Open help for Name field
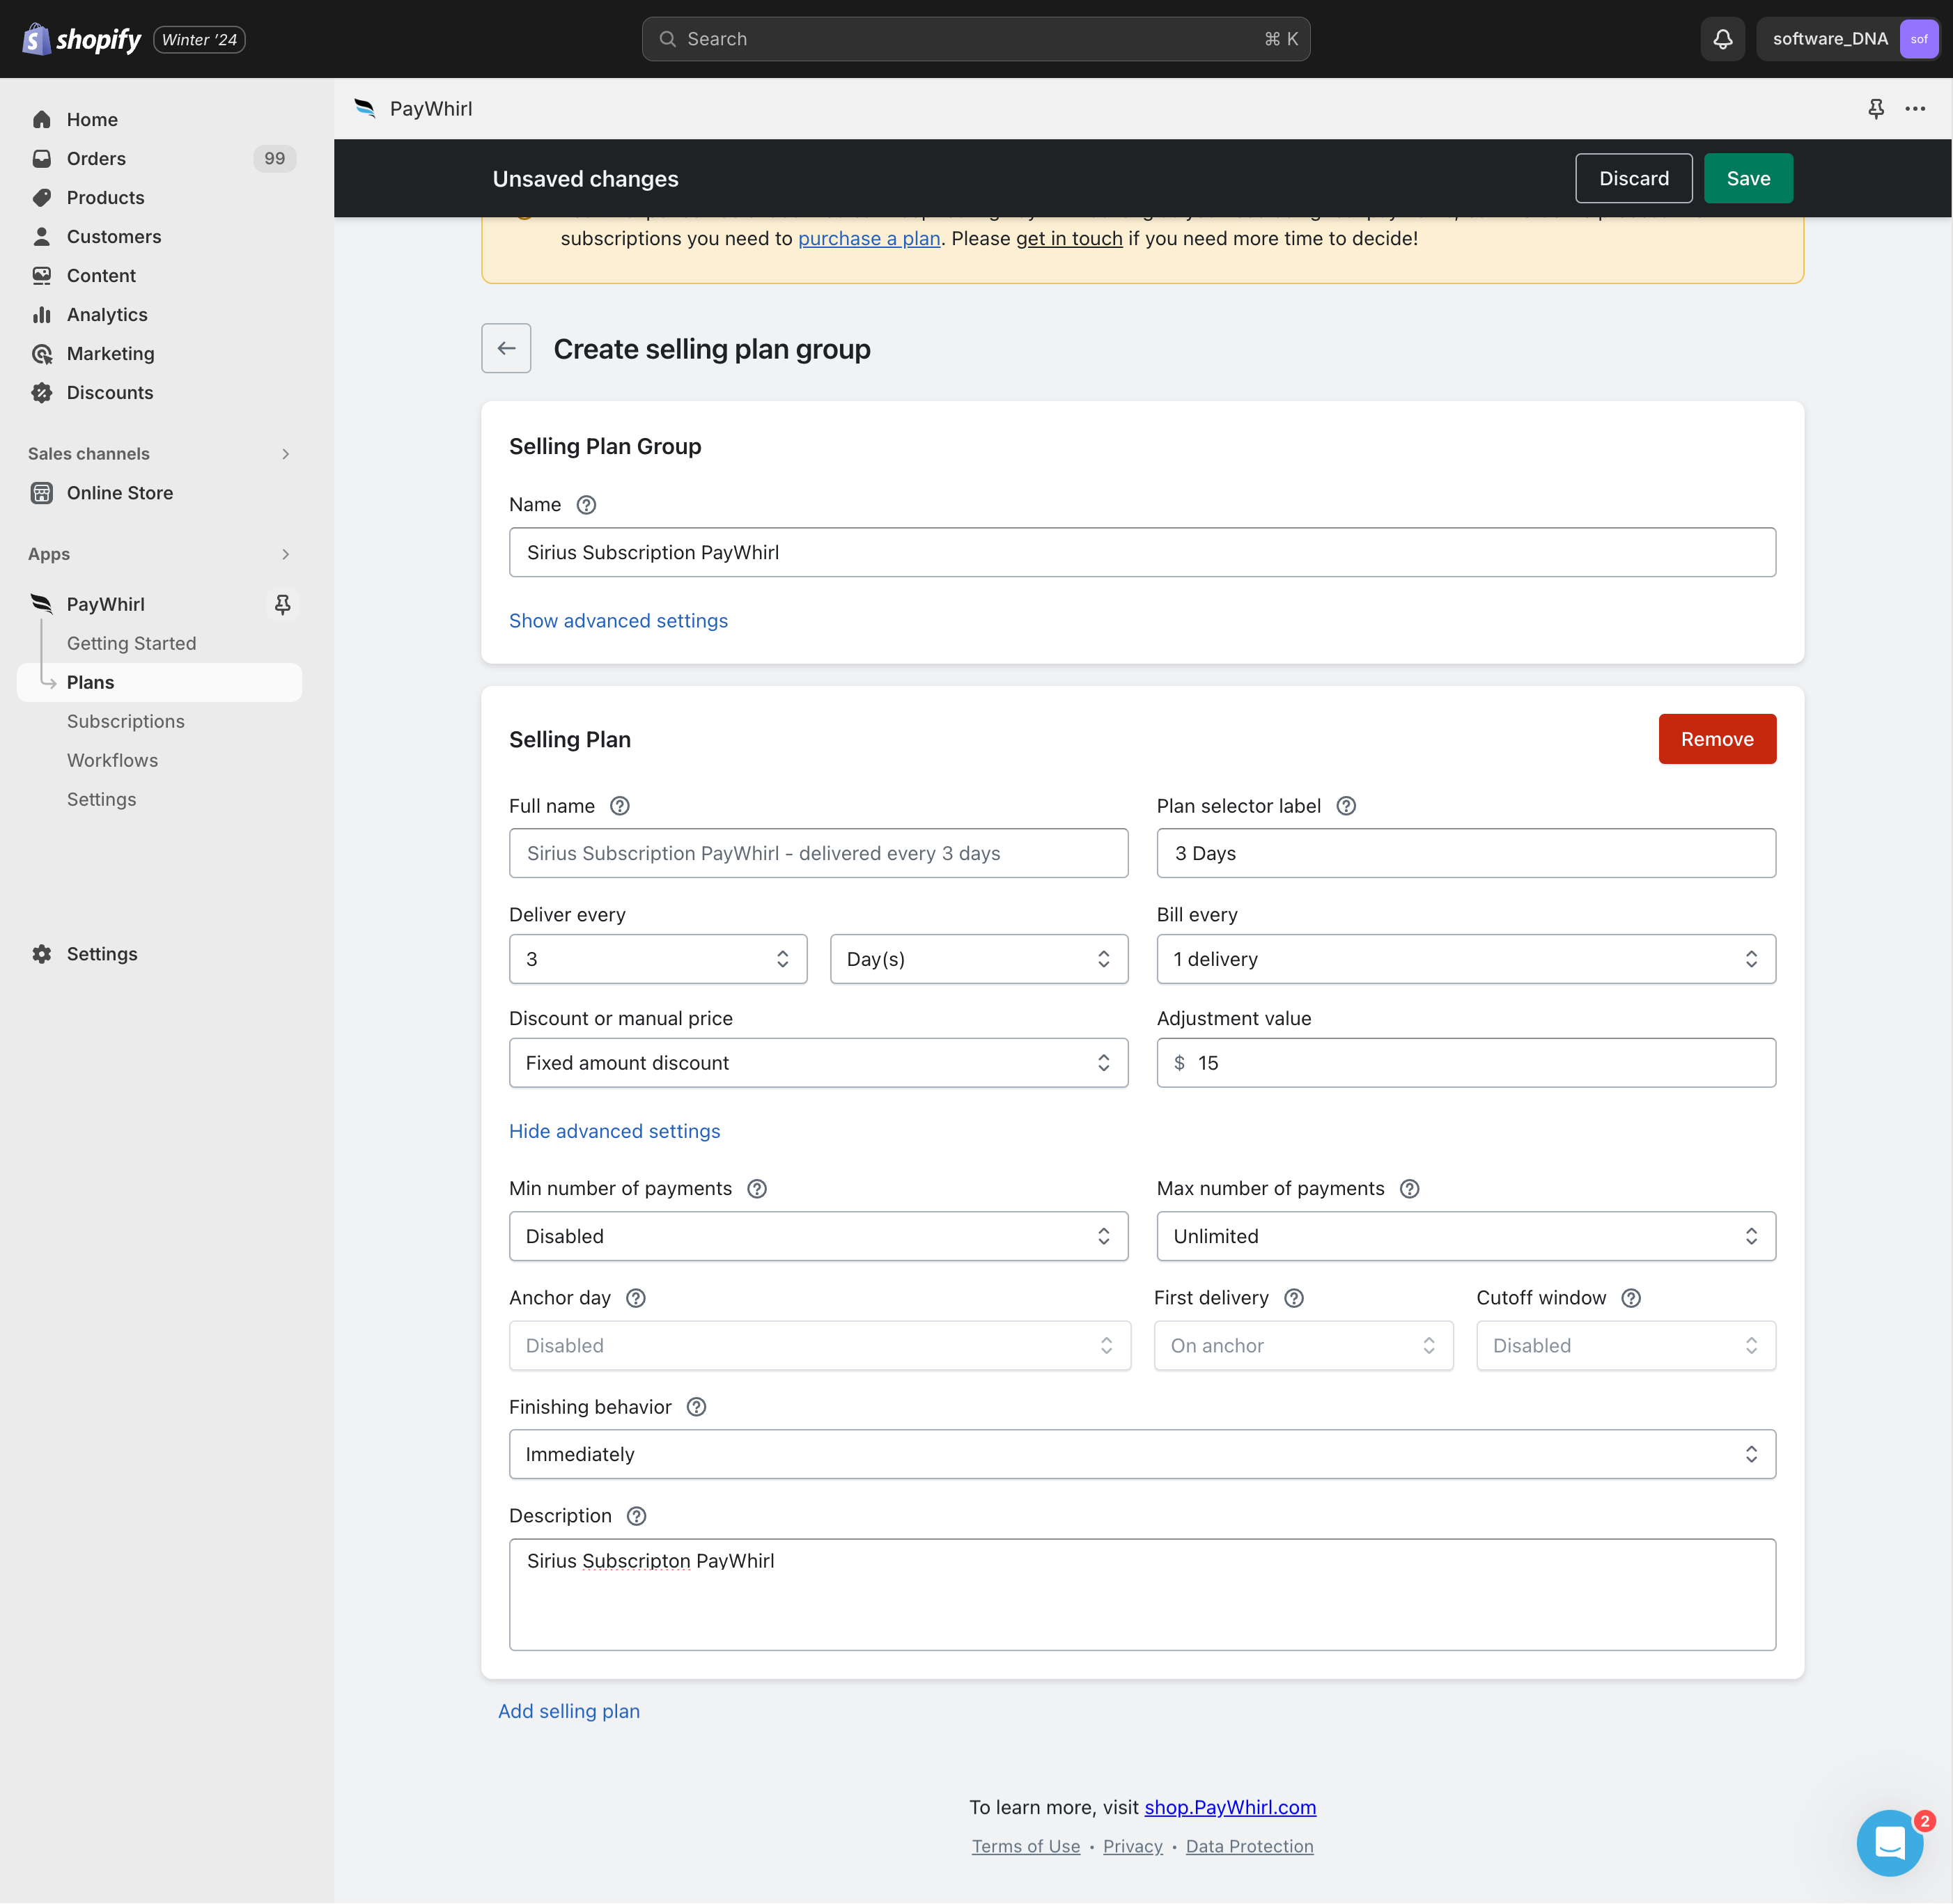This screenshot has width=1953, height=1904. pyautogui.click(x=587, y=505)
